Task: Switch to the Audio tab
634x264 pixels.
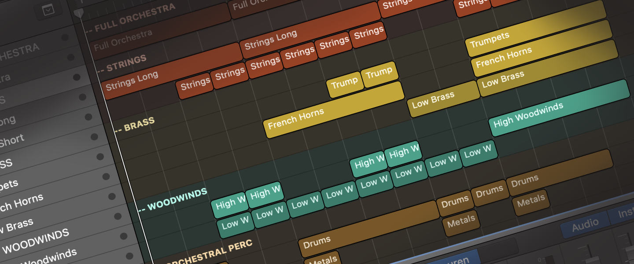Action: (x=585, y=225)
